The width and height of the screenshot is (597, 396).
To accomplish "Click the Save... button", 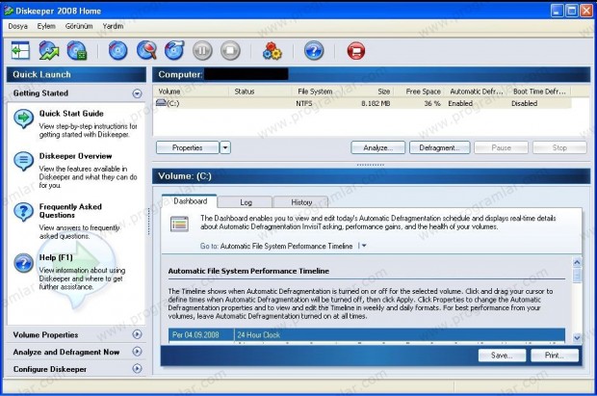I will tap(502, 356).
